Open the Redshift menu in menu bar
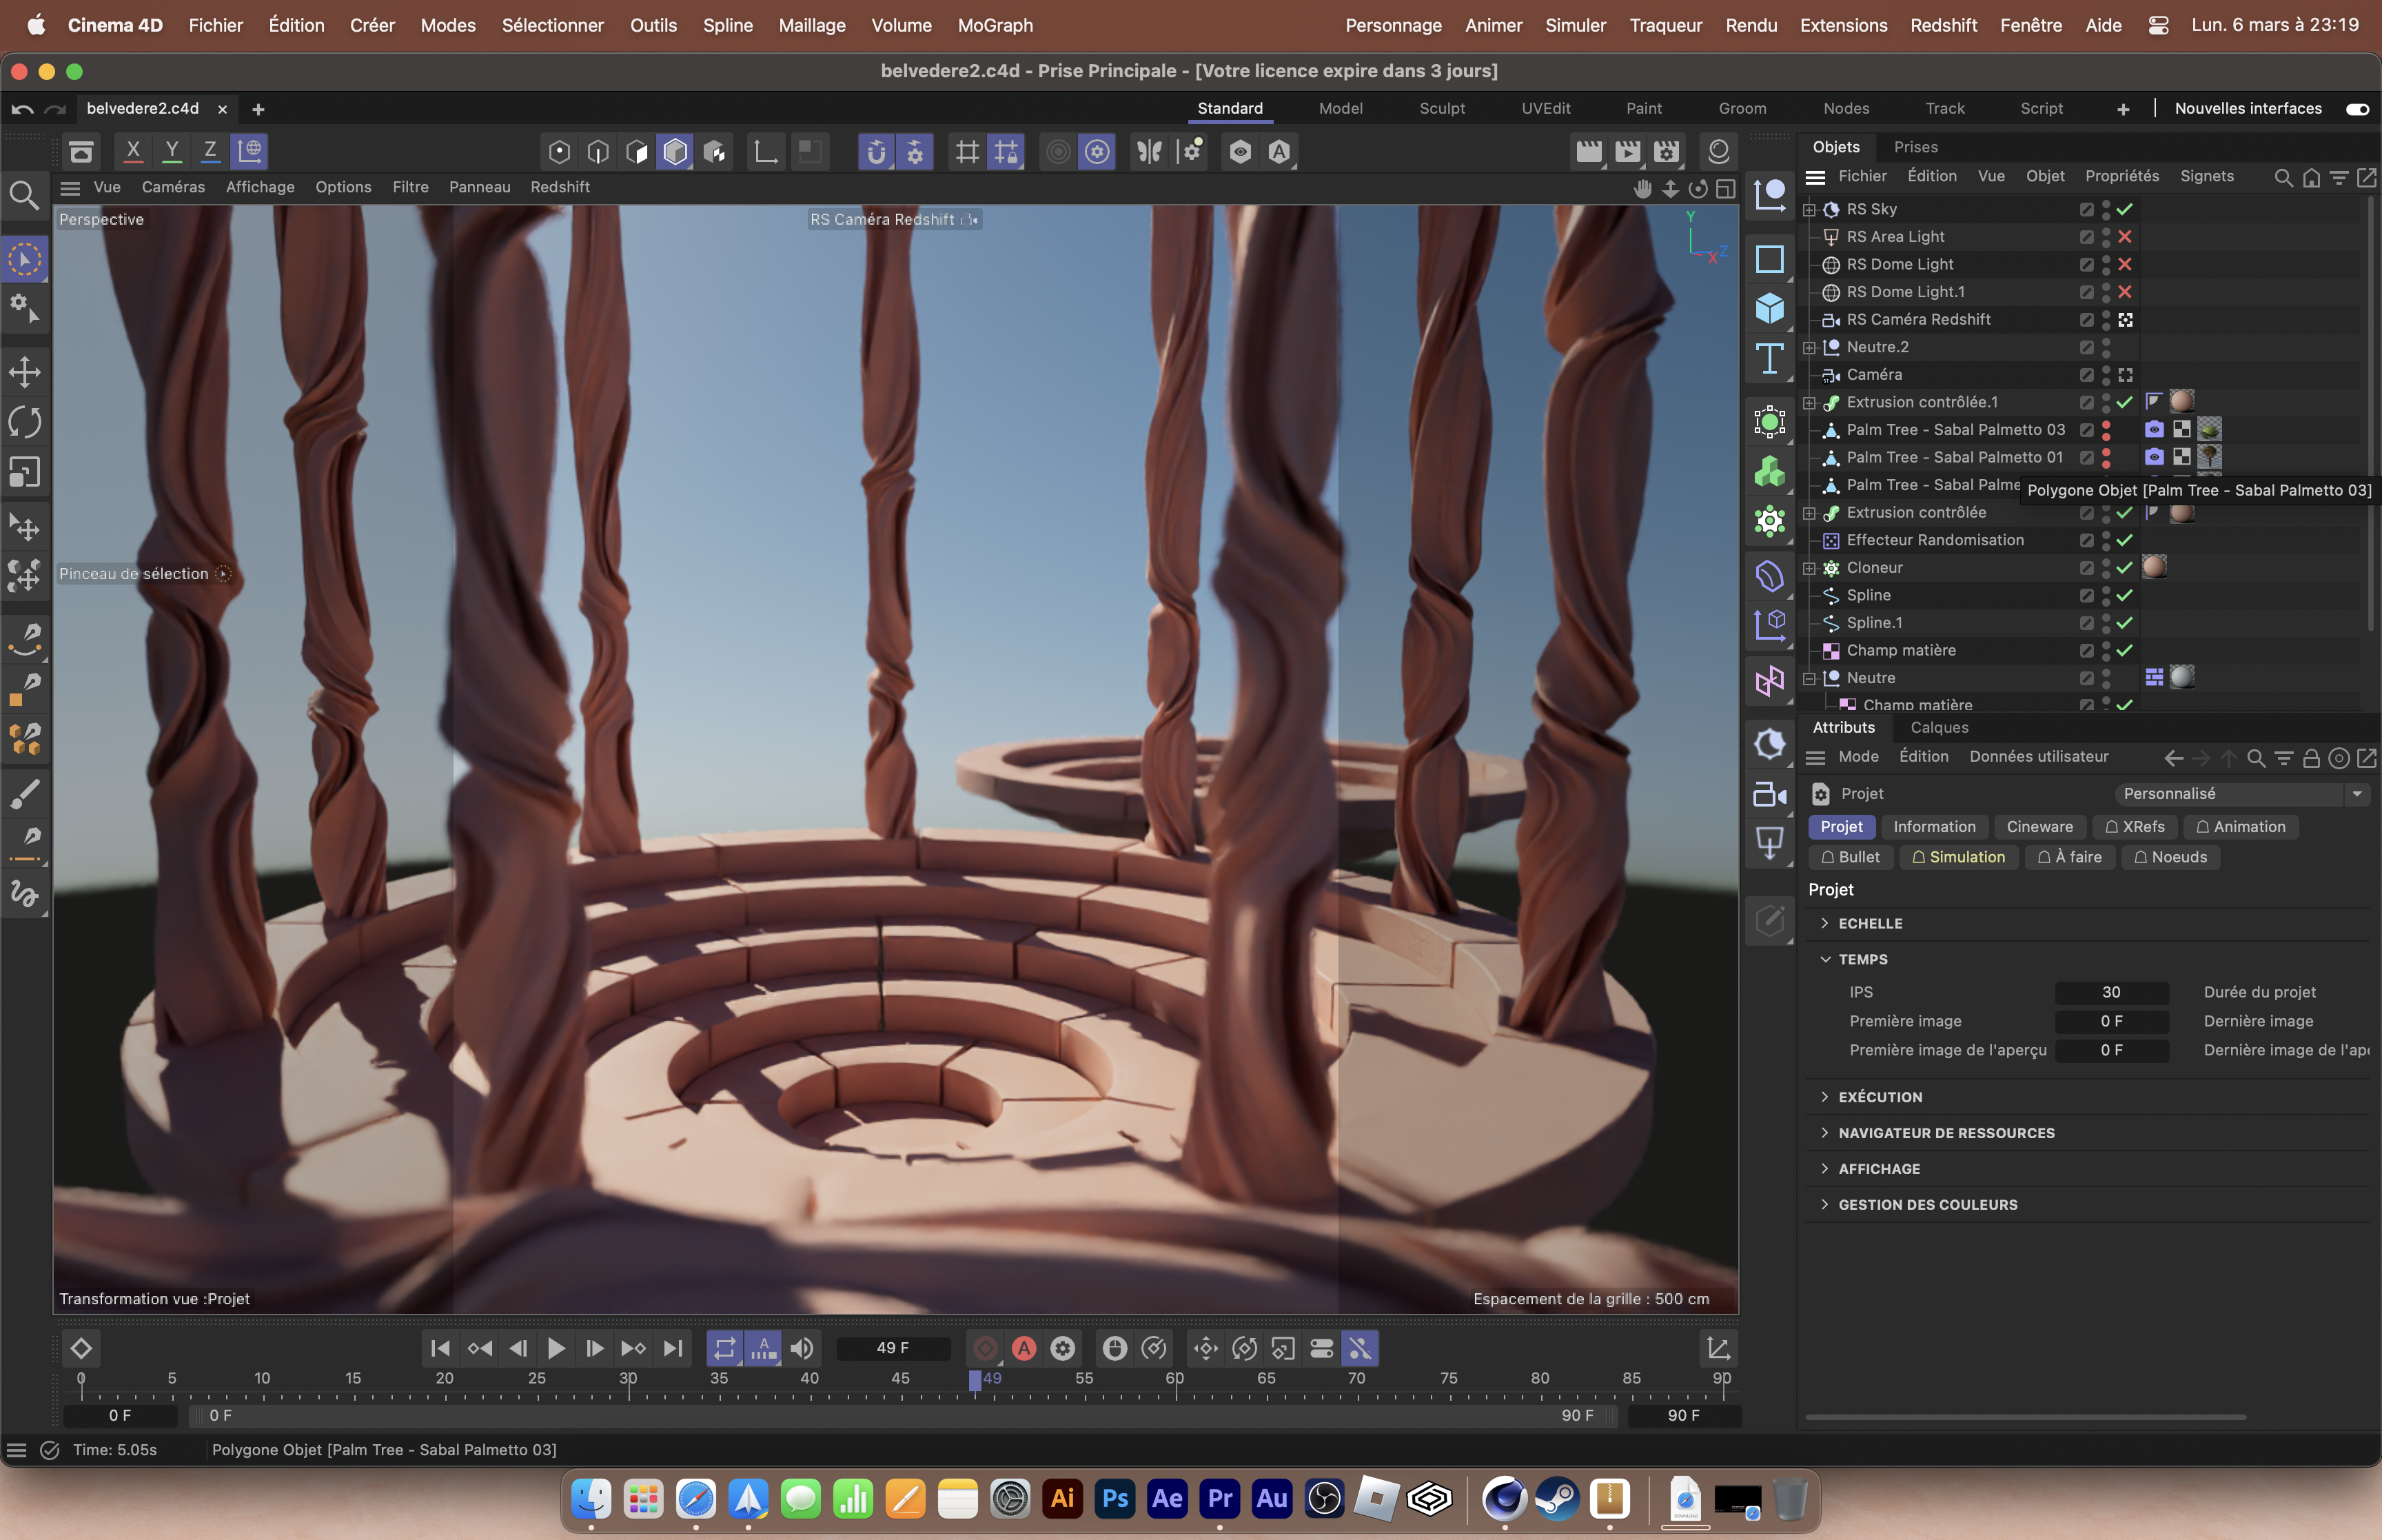The width and height of the screenshot is (2382, 1540). (x=1943, y=25)
